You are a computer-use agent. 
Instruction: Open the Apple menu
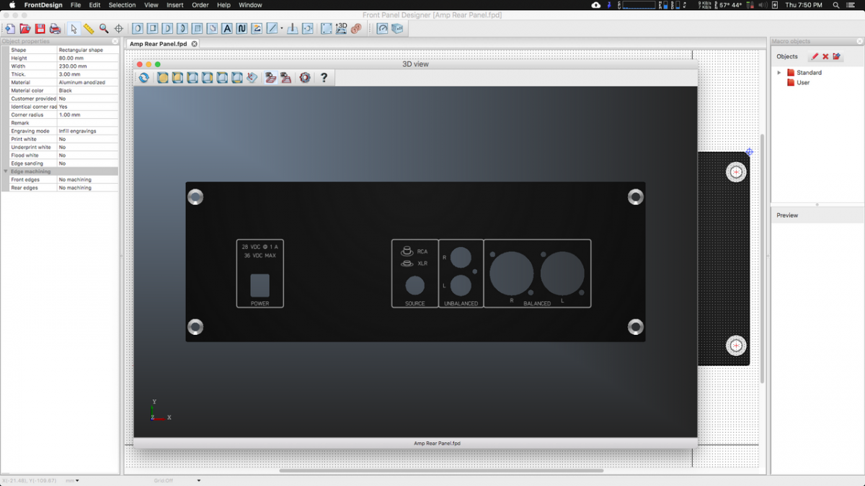coord(11,5)
